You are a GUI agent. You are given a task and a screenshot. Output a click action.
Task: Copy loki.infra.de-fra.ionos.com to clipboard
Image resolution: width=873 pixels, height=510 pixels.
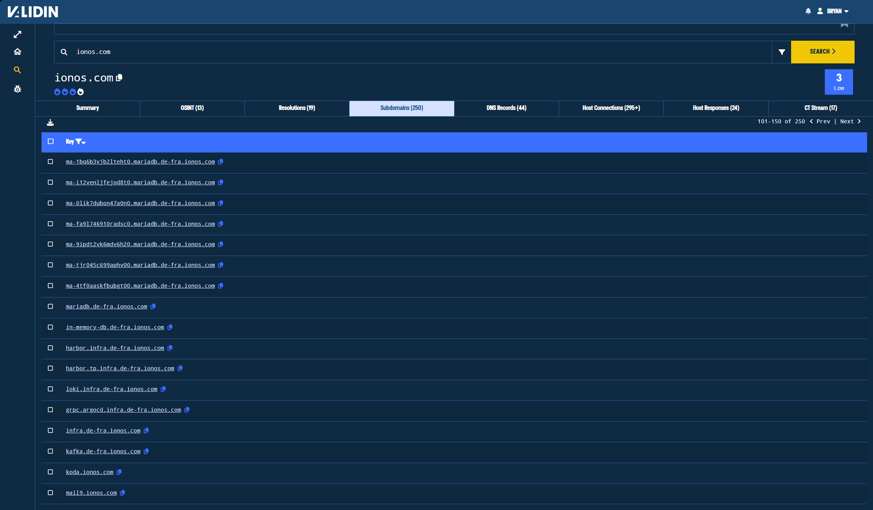coord(163,389)
